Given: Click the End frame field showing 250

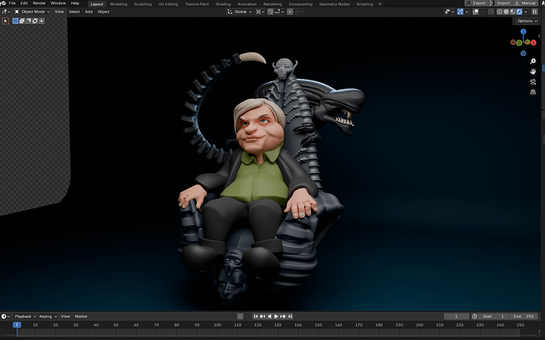Looking at the screenshot, I should tap(523, 316).
